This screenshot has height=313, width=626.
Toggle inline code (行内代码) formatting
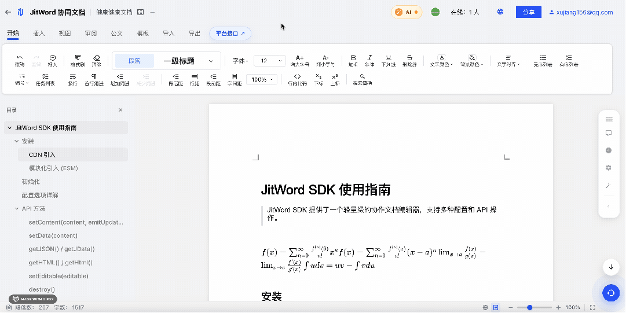tap(298, 79)
